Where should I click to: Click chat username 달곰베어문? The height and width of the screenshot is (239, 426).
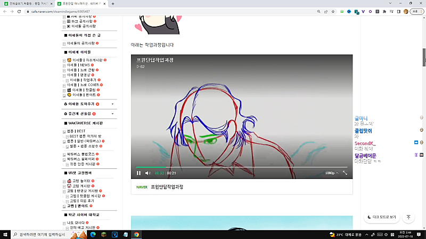(365, 156)
